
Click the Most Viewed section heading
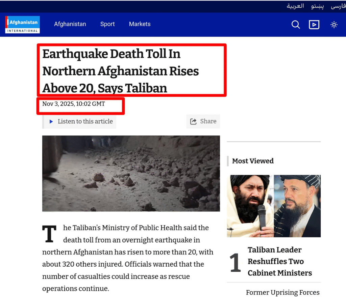point(253,161)
